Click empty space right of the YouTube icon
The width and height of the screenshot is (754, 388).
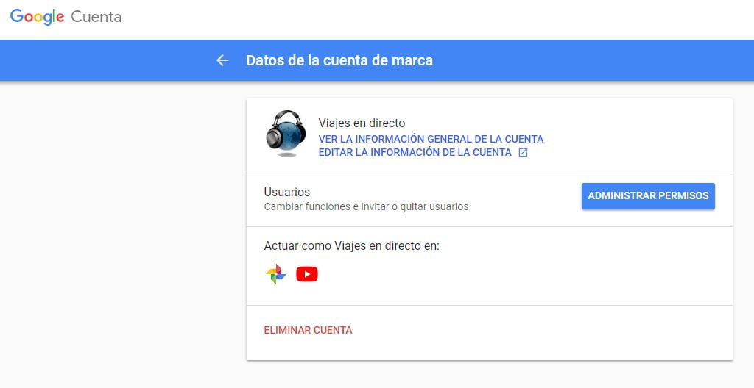pos(515,274)
